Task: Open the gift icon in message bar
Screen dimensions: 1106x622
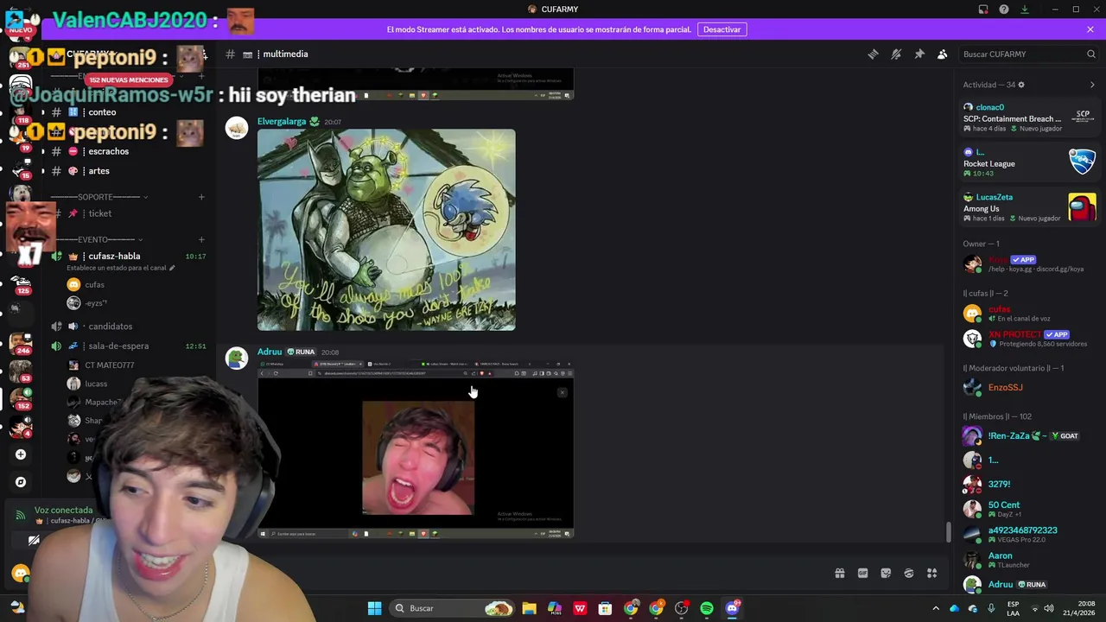Action: click(x=839, y=573)
